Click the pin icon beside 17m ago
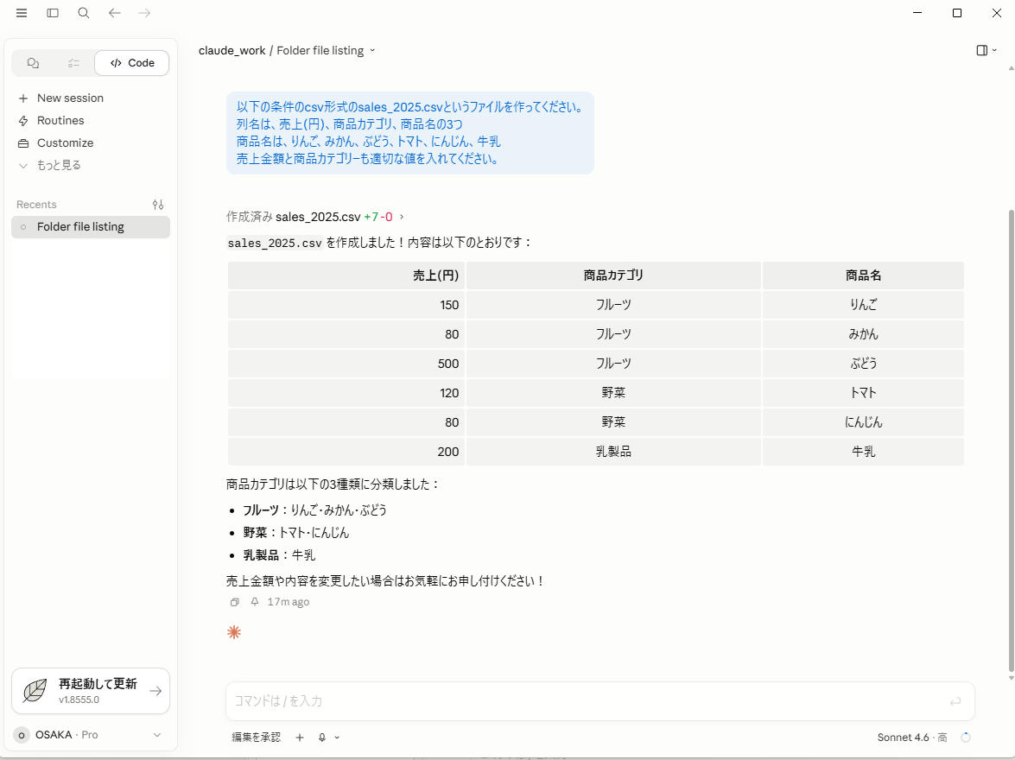This screenshot has width=1015, height=760. (254, 602)
